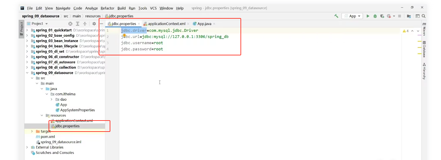Open the VCS menu

point(153,8)
